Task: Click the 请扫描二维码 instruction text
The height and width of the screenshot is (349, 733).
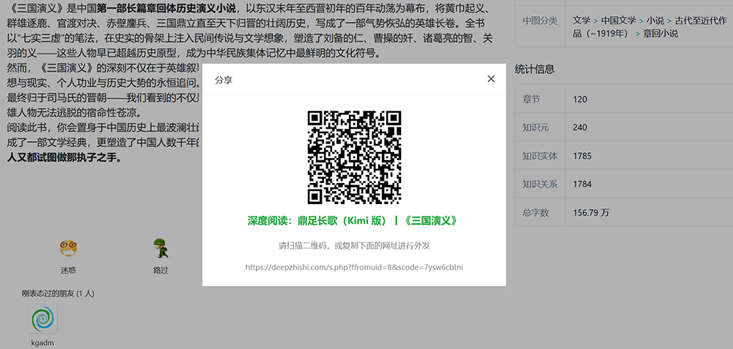Action: [x=354, y=246]
